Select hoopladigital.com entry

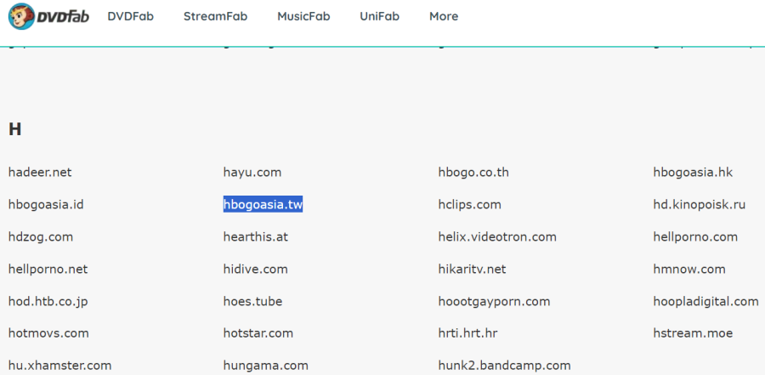706,301
